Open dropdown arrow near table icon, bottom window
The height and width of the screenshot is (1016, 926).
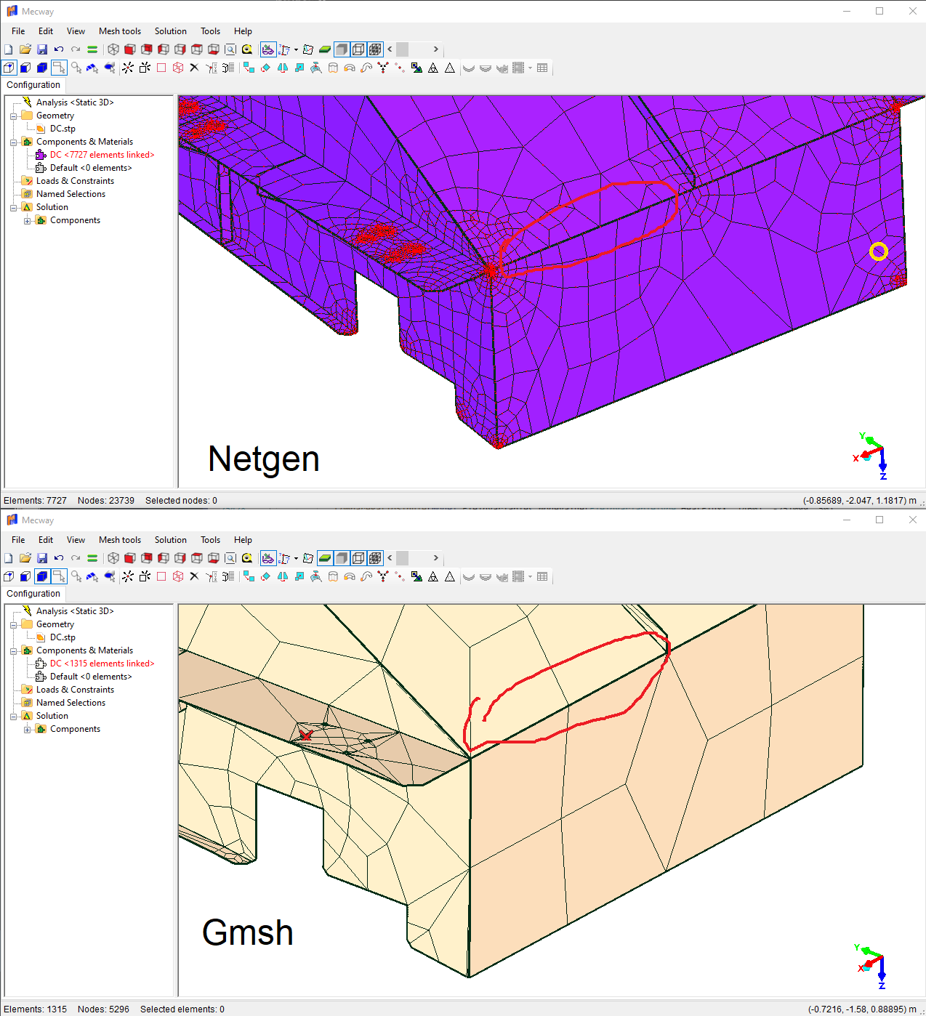[x=530, y=577]
